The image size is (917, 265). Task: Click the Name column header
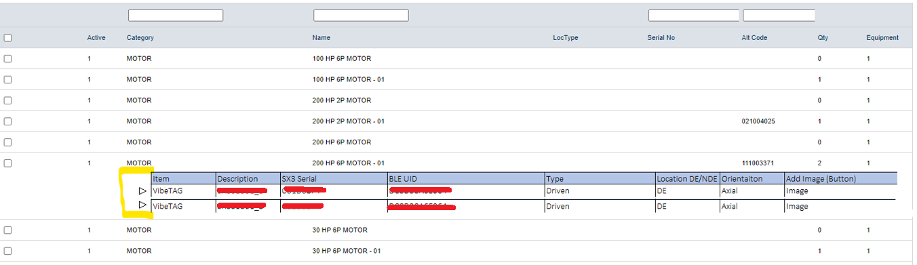(x=321, y=38)
